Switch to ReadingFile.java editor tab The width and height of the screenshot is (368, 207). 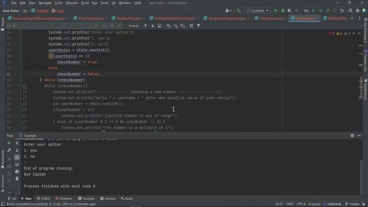point(128,18)
